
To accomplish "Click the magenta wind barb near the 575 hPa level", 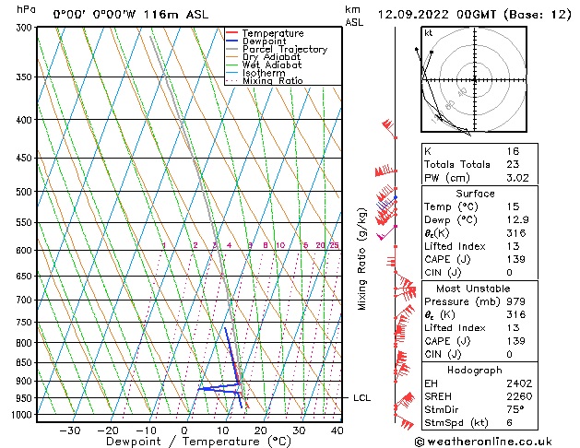I will tap(387, 233).
